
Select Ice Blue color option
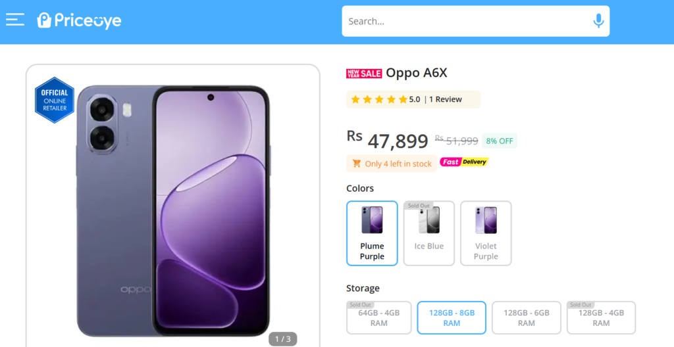click(x=429, y=233)
